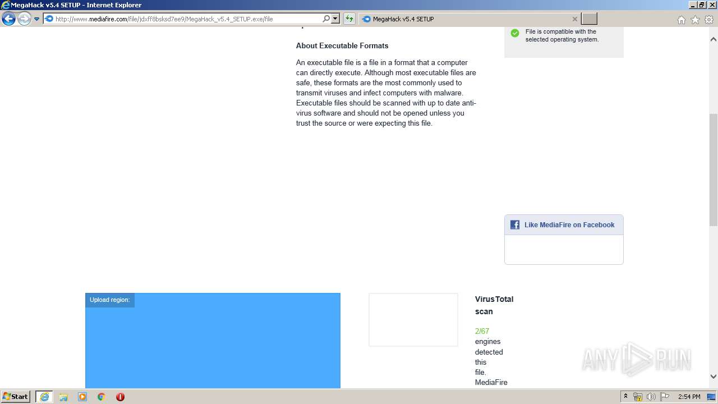Click the MediaFire favicon in address bar
This screenshot has height=404, width=718.
click(49, 19)
